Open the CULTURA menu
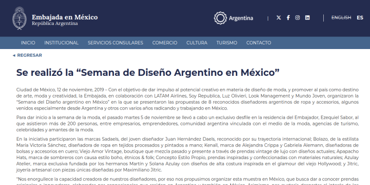The width and height of the screenshot is (370, 185). (197, 43)
